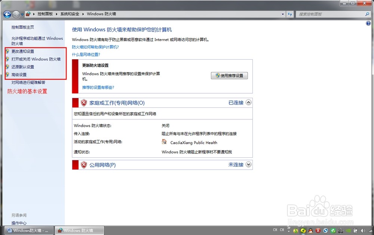This screenshot has height=235, width=374.
Task: Open 操作中心 link under 另请参阅
Action: coord(19,223)
